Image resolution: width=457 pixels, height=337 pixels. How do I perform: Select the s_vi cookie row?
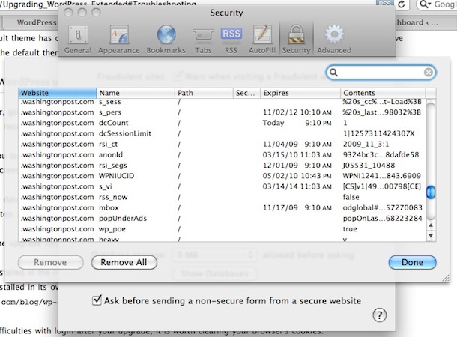(x=222, y=186)
